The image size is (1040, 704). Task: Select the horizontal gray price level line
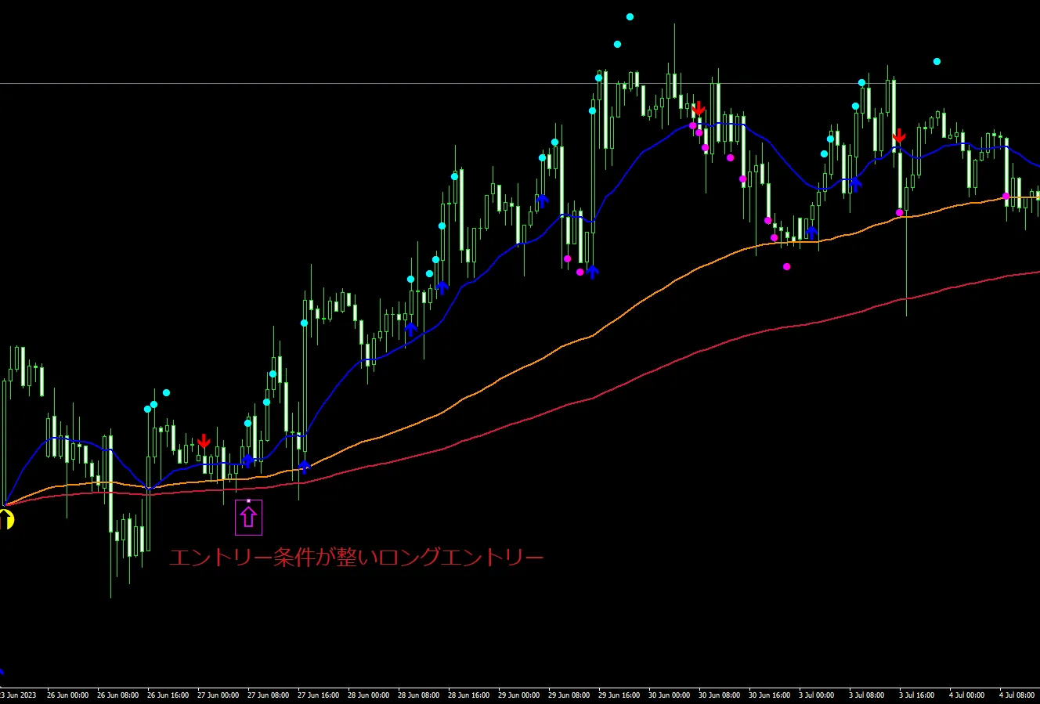(520, 83)
